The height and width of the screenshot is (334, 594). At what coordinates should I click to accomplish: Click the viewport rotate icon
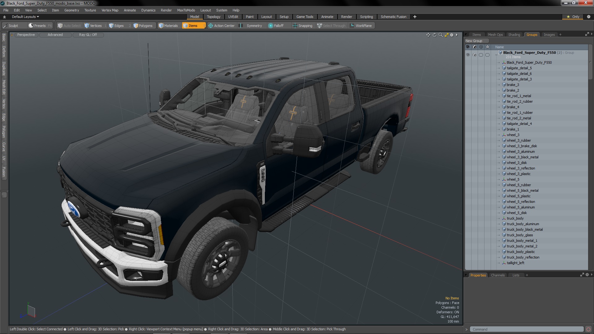pyautogui.click(x=434, y=35)
